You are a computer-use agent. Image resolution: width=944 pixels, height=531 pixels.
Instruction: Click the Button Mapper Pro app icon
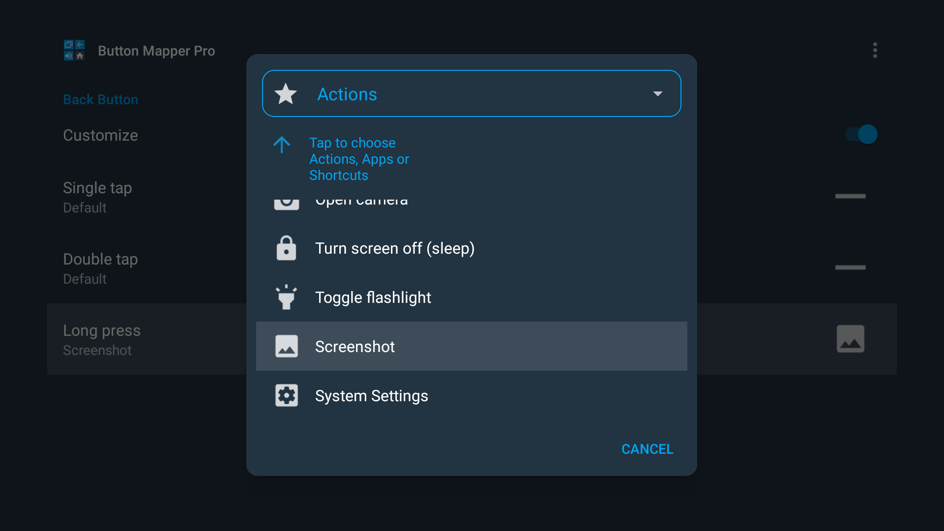click(74, 50)
